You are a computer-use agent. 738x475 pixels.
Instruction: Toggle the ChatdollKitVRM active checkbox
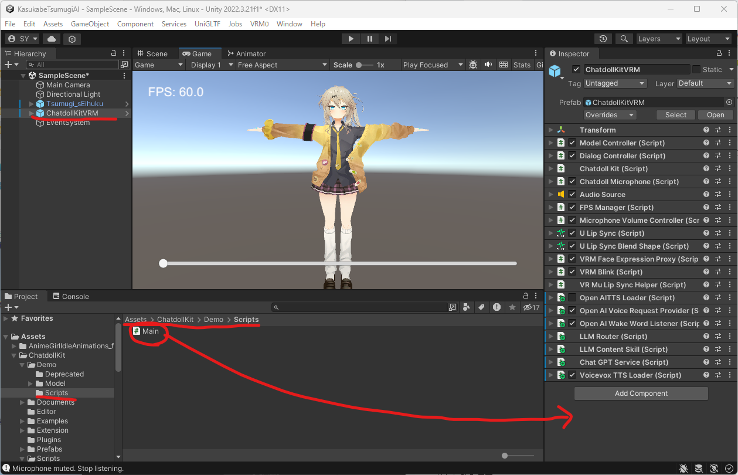click(576, 69)
